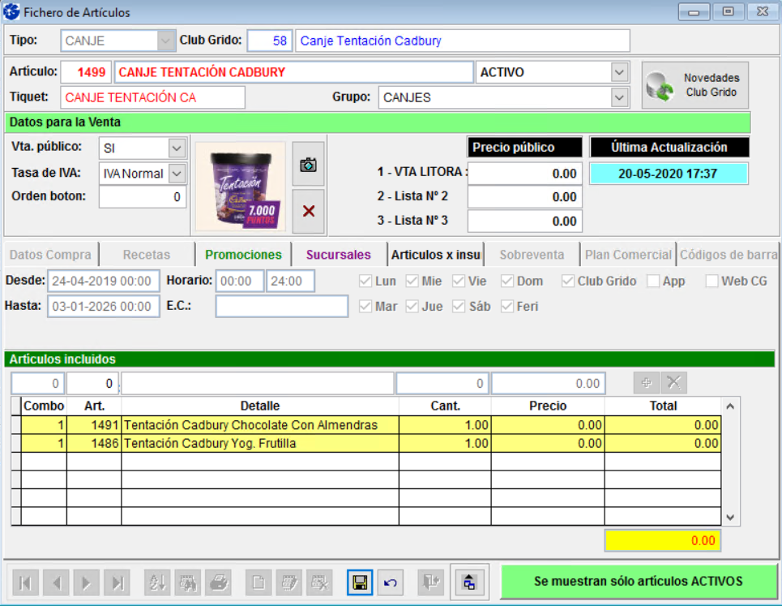The image size is (782, 606).
Task: Toggle the Club Grido checkbox
Action: coord(567,281)
